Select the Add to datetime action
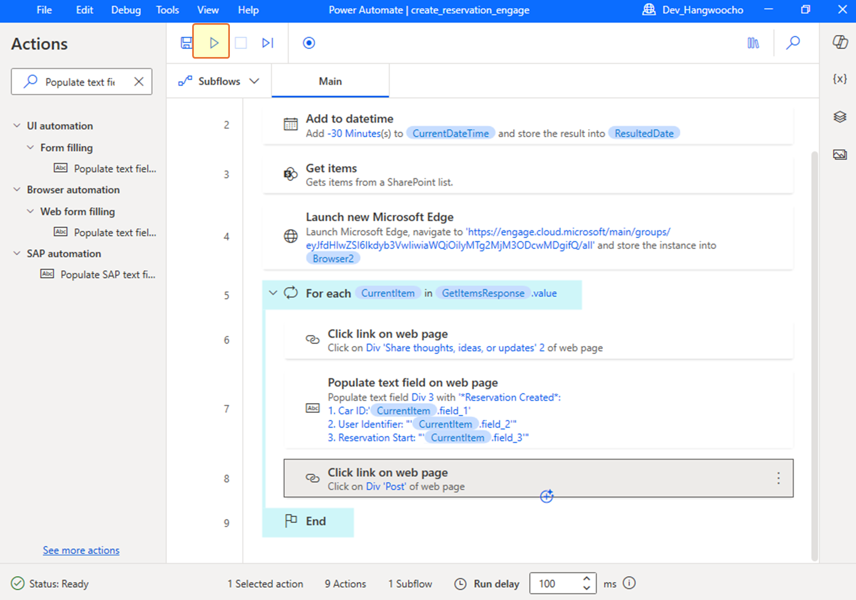Image resolution: width=856 pixels, height=600 pixels. coord(528,126)
